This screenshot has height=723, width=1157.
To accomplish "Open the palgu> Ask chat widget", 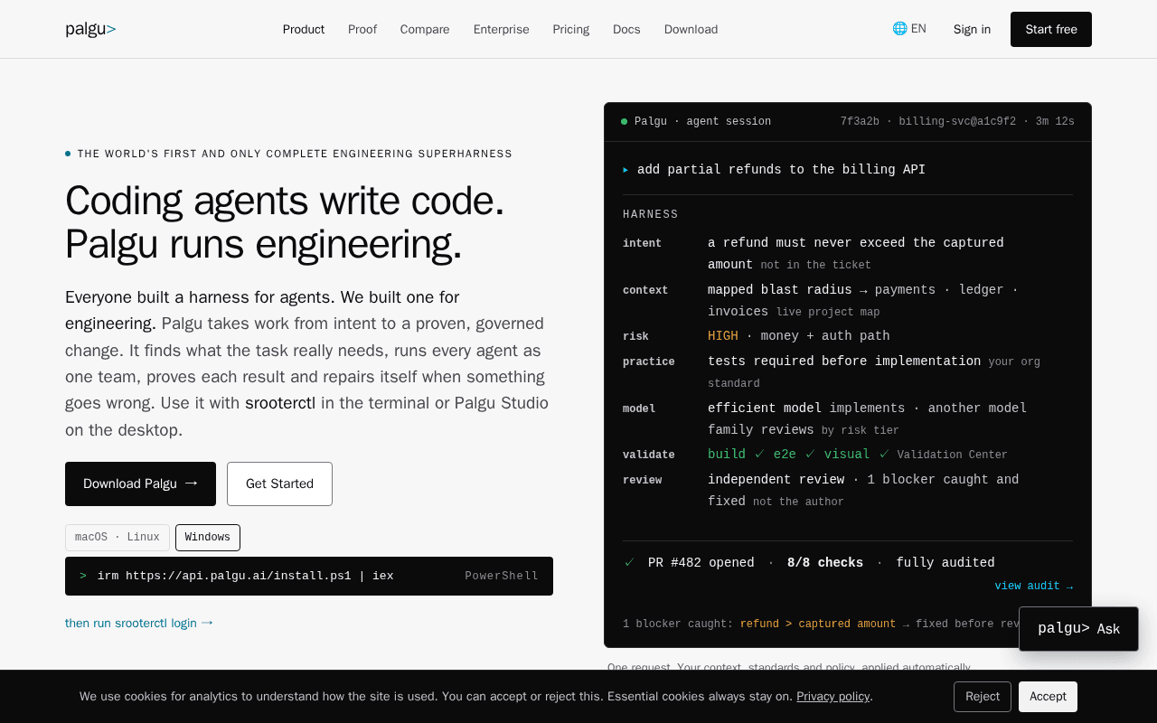I will pyautogui.click(x=1078, y=629).
